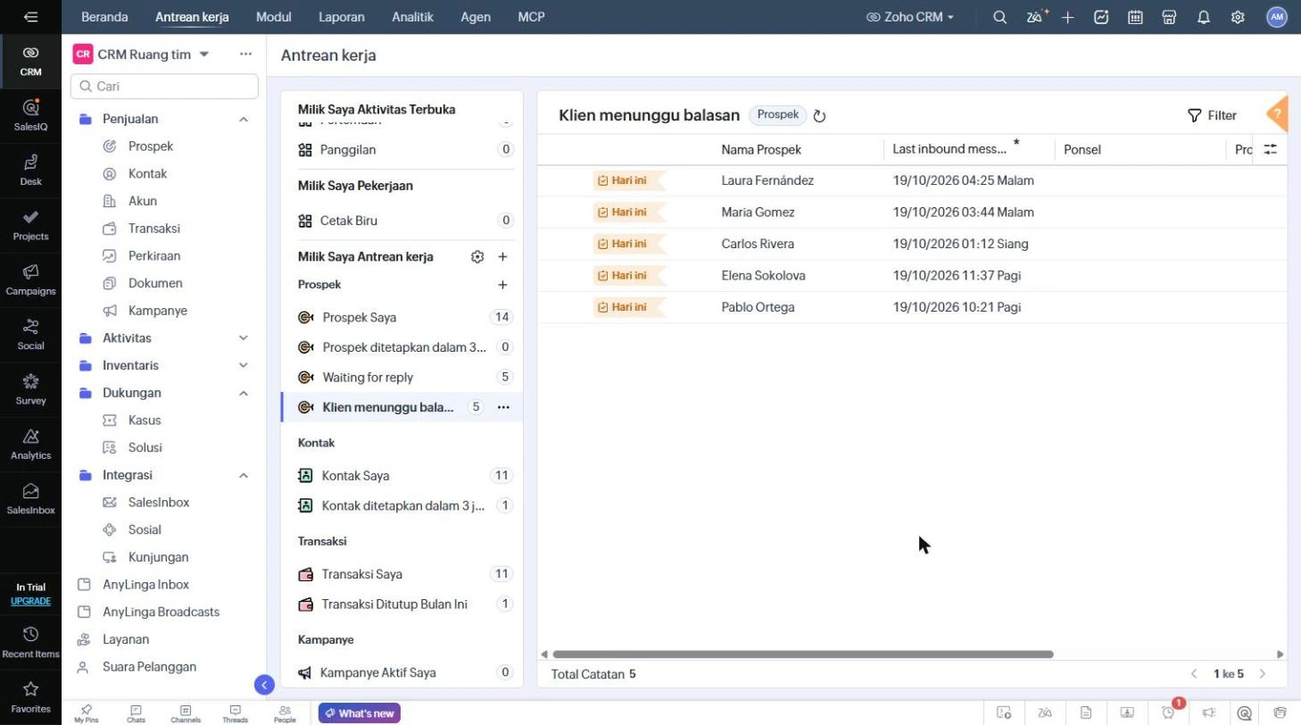The image size is (1301, 725).
Task: Open more options for Klien menunggu balasan
Action: tap(503, 407)
